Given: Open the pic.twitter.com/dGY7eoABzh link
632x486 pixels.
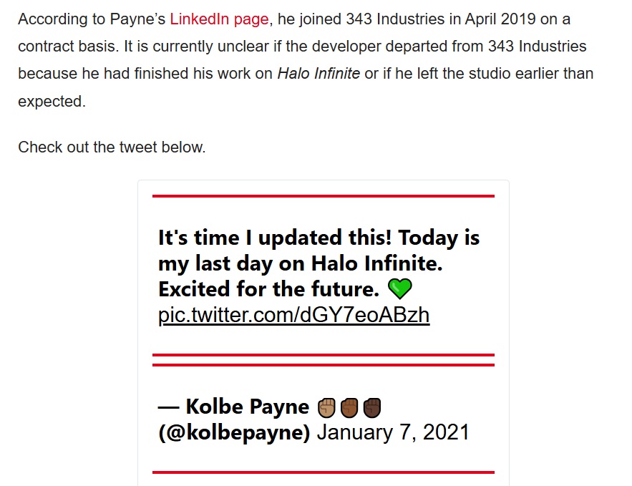Looking at the screenshot, I should click(294, 315).
